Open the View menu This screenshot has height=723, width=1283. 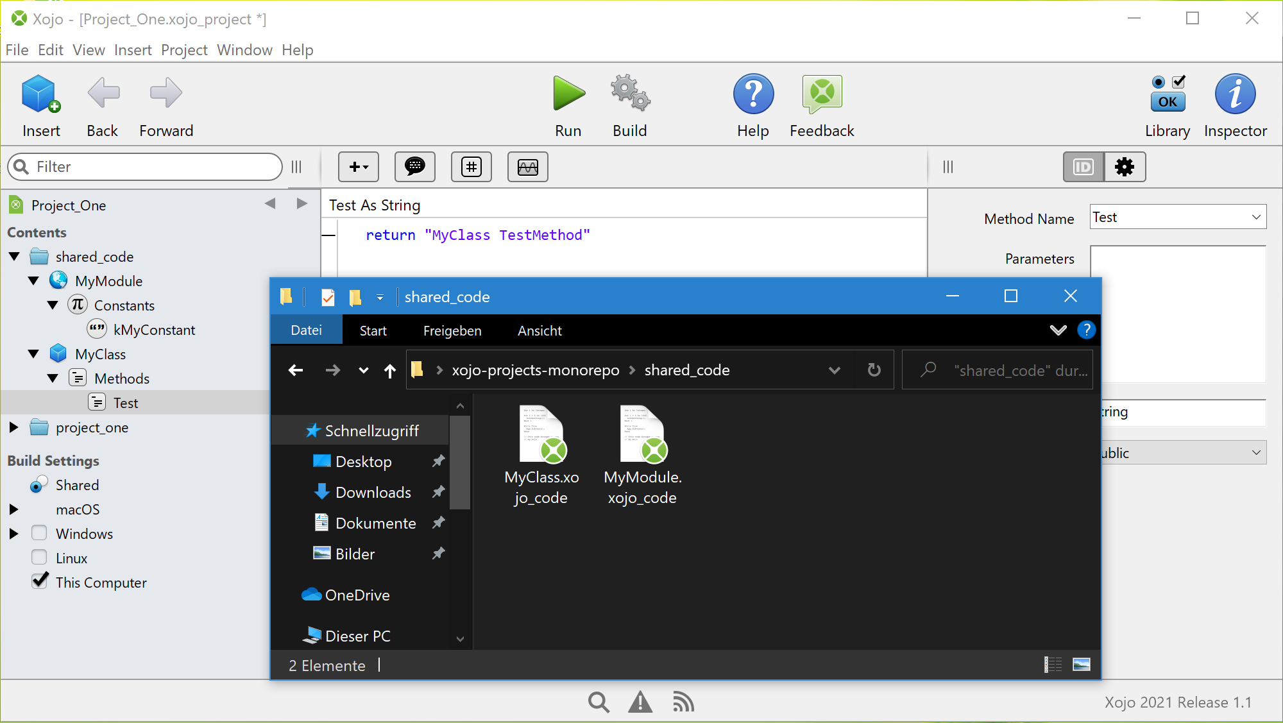(89, 50)
